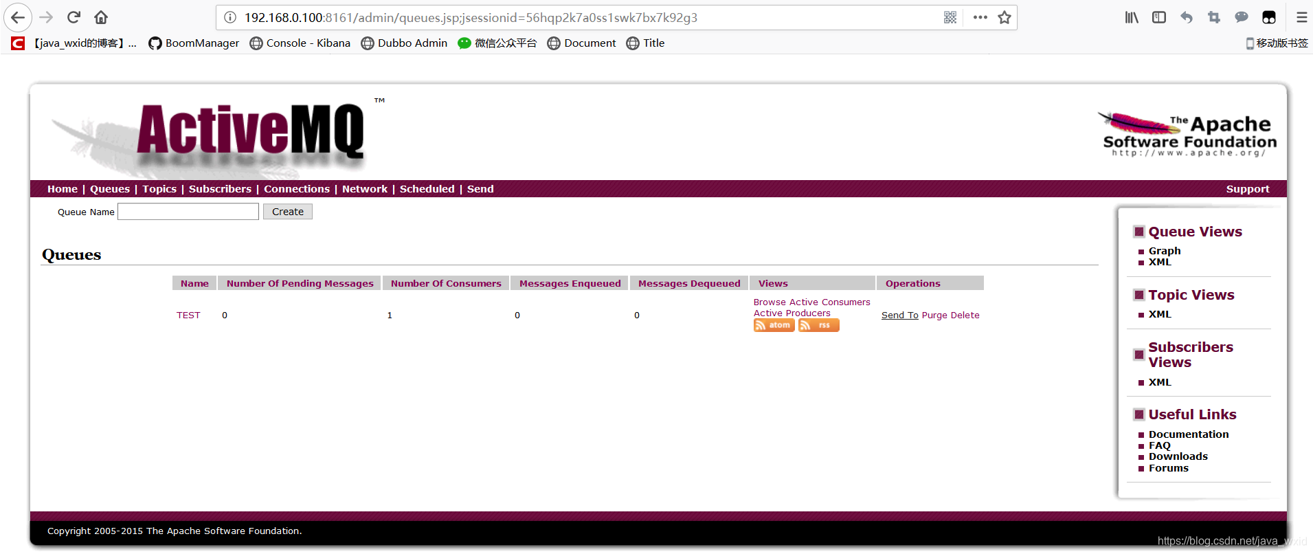
Task: Click Number Of Pending Messages header
Action: 300,283
